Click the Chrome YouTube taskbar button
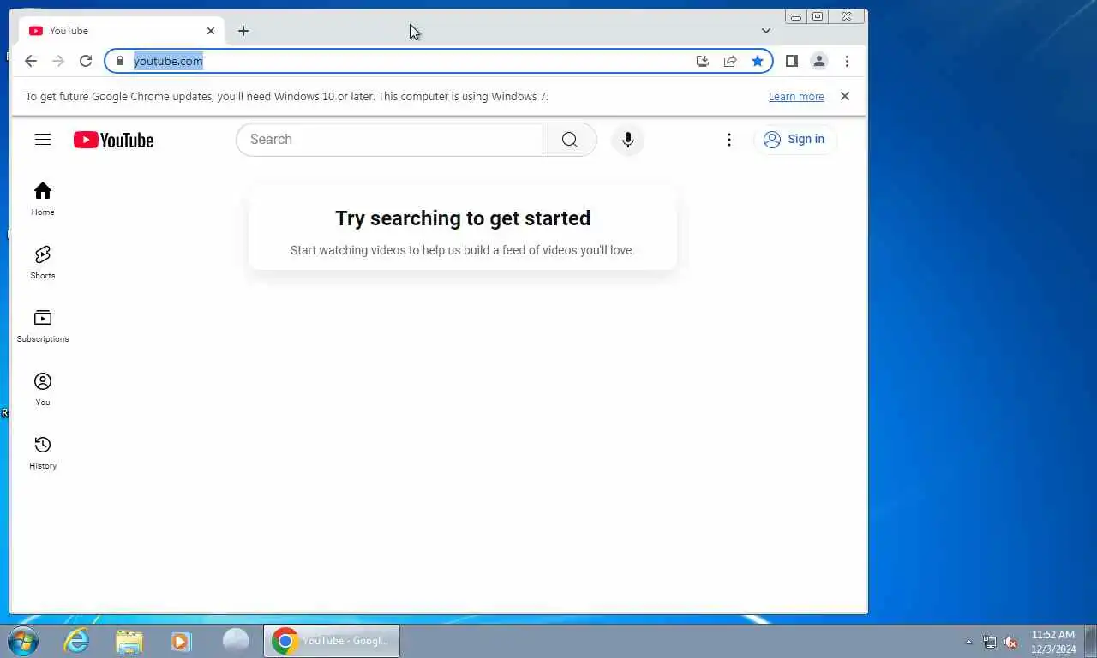Screen dimensions: 1097x658 point(332,641)
